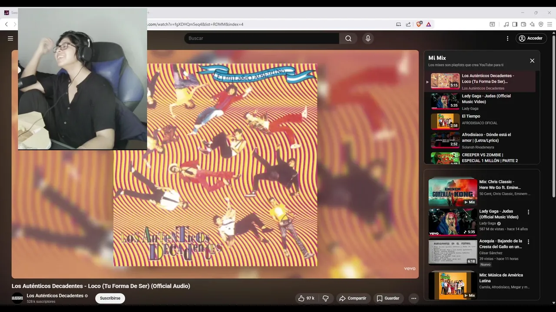Click the Compartir share button
The image size is (556, 312).
pos(353,298)
